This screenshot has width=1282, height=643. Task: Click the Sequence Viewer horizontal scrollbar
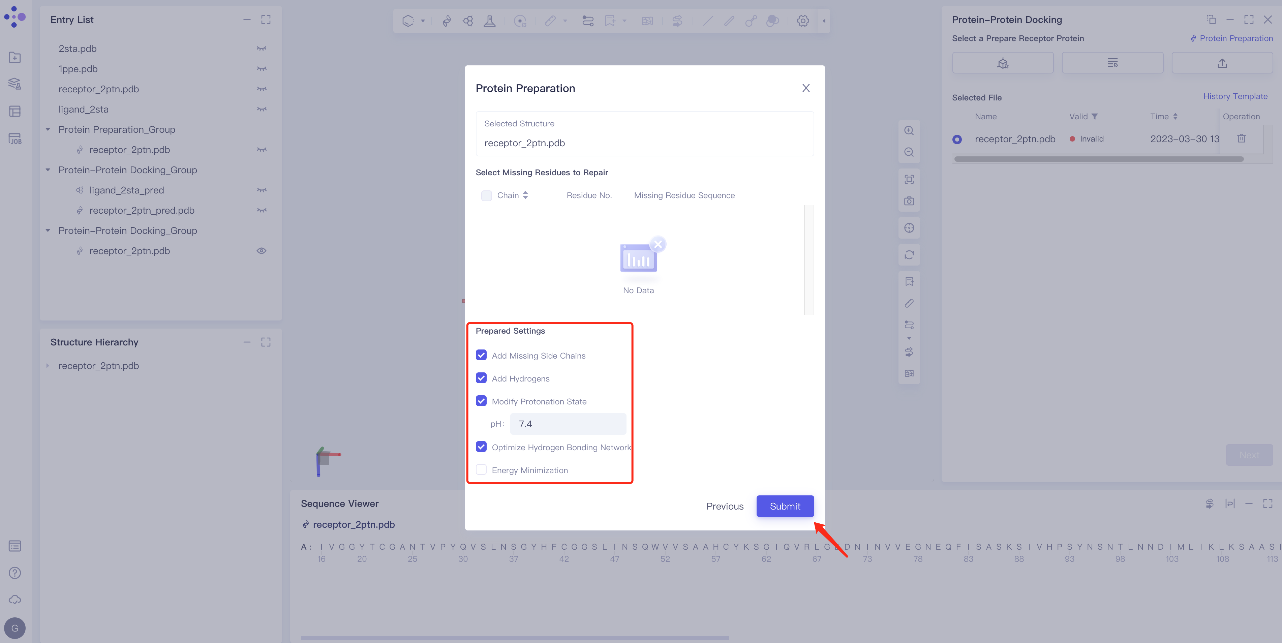click(515, 638)
